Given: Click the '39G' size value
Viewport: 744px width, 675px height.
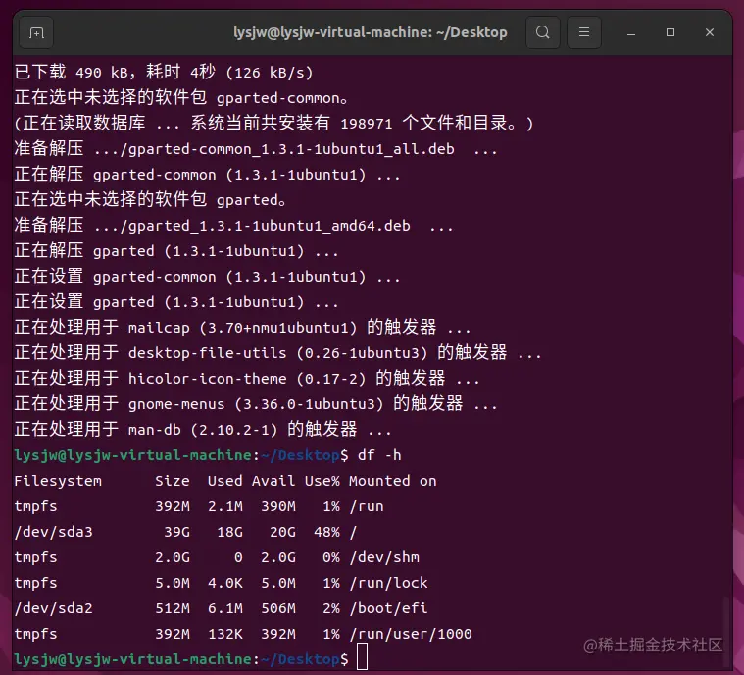Looking at the screenshot, I should tap(176, 532).
